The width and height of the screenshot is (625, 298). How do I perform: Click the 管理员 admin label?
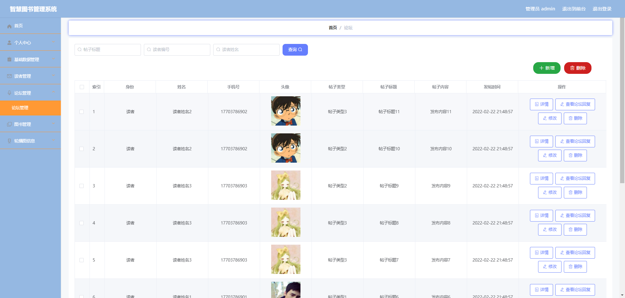(540, 9)
